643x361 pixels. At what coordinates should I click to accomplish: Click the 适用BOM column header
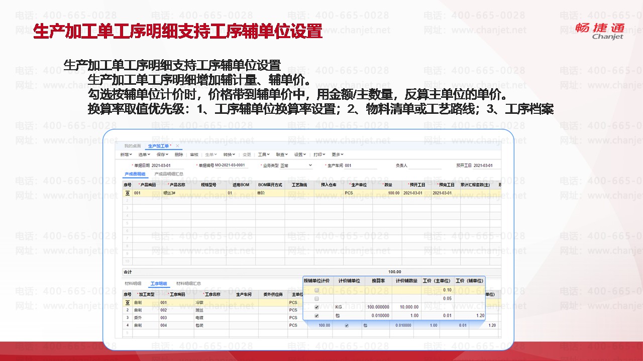[x=241, y=185]
